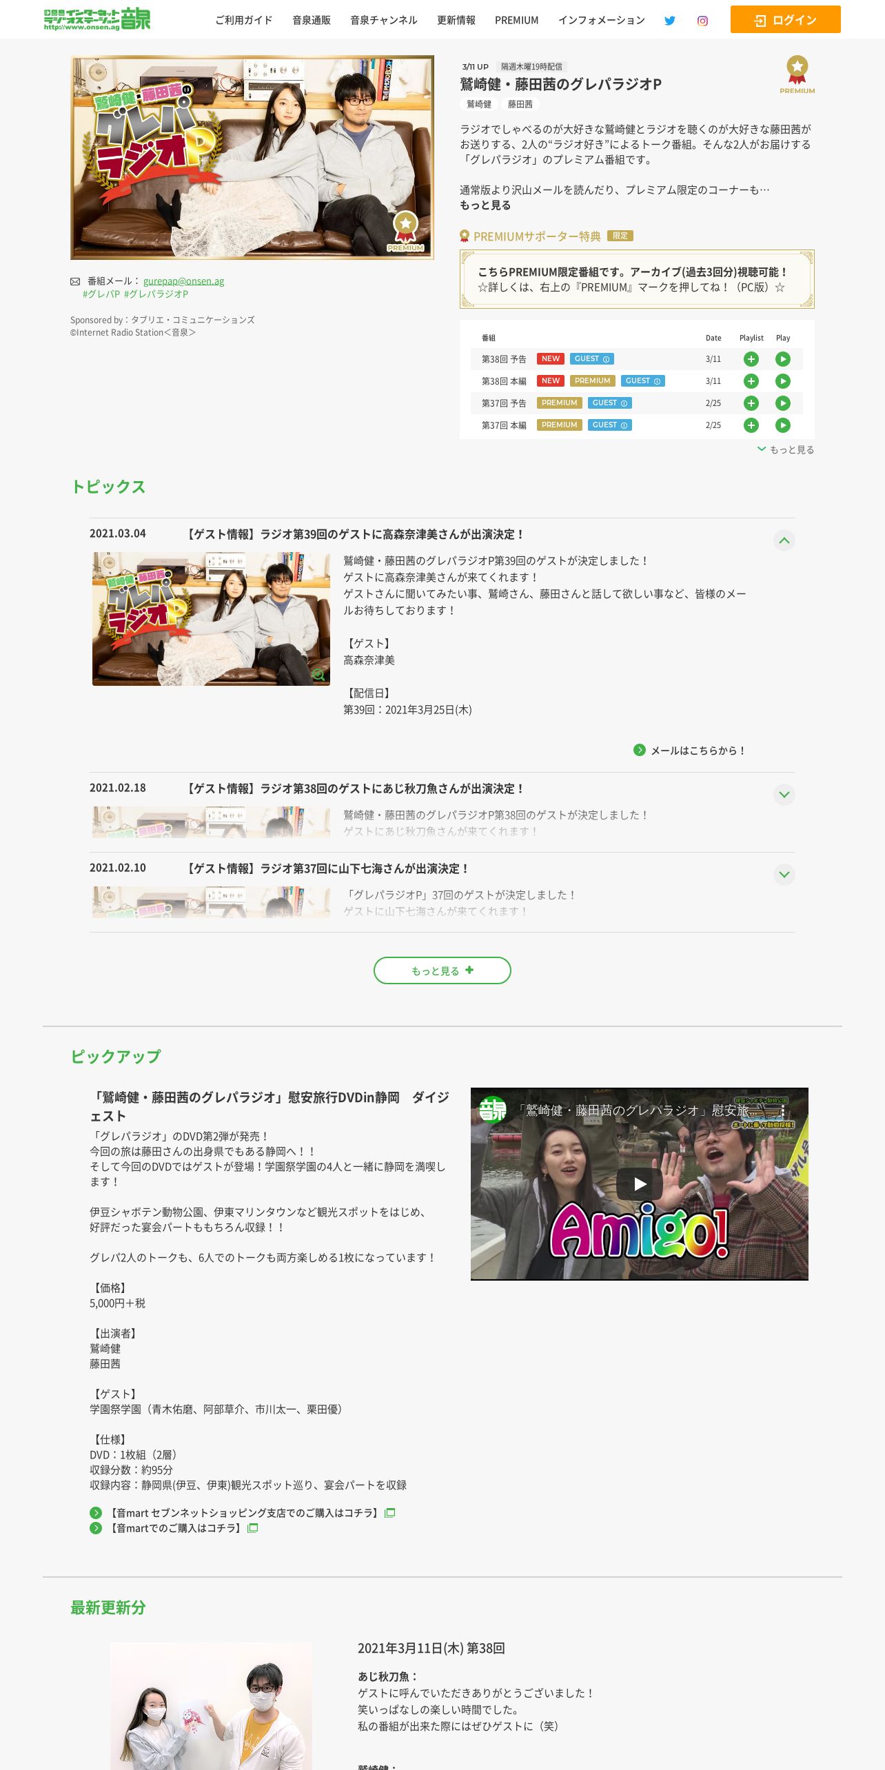Click the 鷲崎健 performer tag
Viewport: 885px width, 1770px height.
click(x=479, y=104)
